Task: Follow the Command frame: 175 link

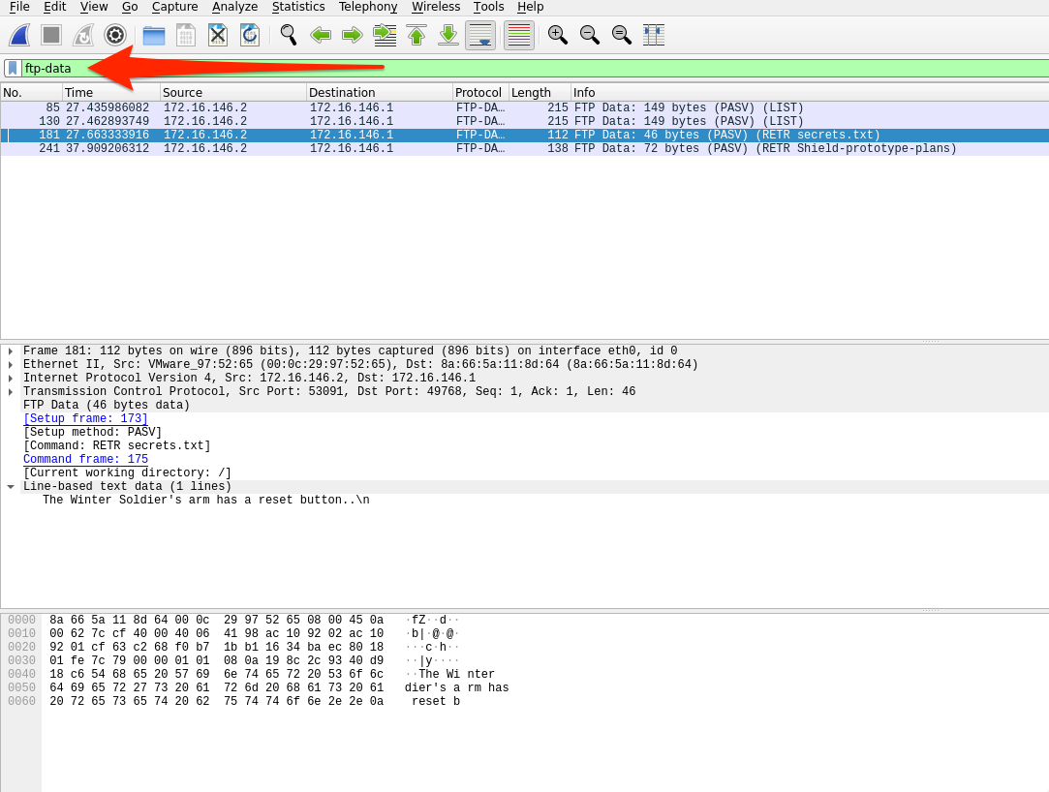Action: 85,460
